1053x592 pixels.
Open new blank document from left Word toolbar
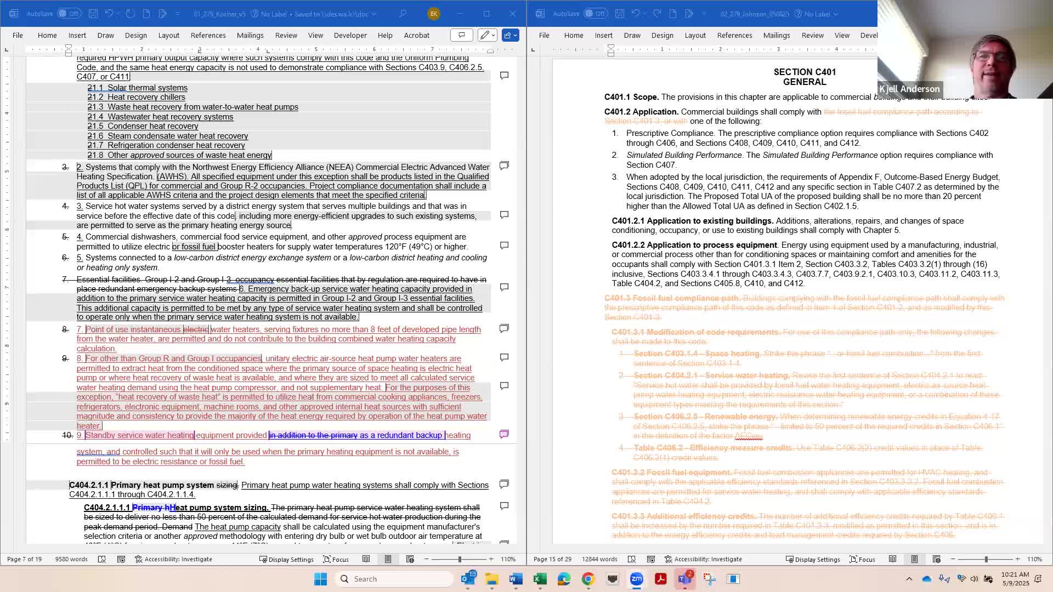(146, 14)
